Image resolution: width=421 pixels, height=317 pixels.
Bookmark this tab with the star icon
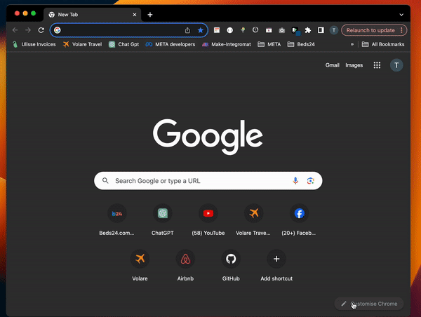[200, 30]
